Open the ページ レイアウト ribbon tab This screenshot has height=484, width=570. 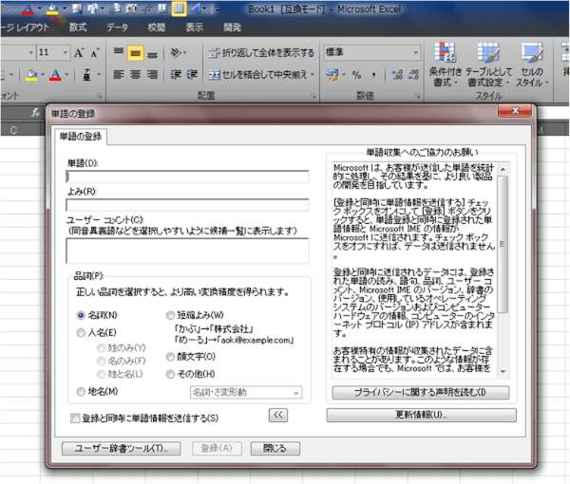click(25, 28)
